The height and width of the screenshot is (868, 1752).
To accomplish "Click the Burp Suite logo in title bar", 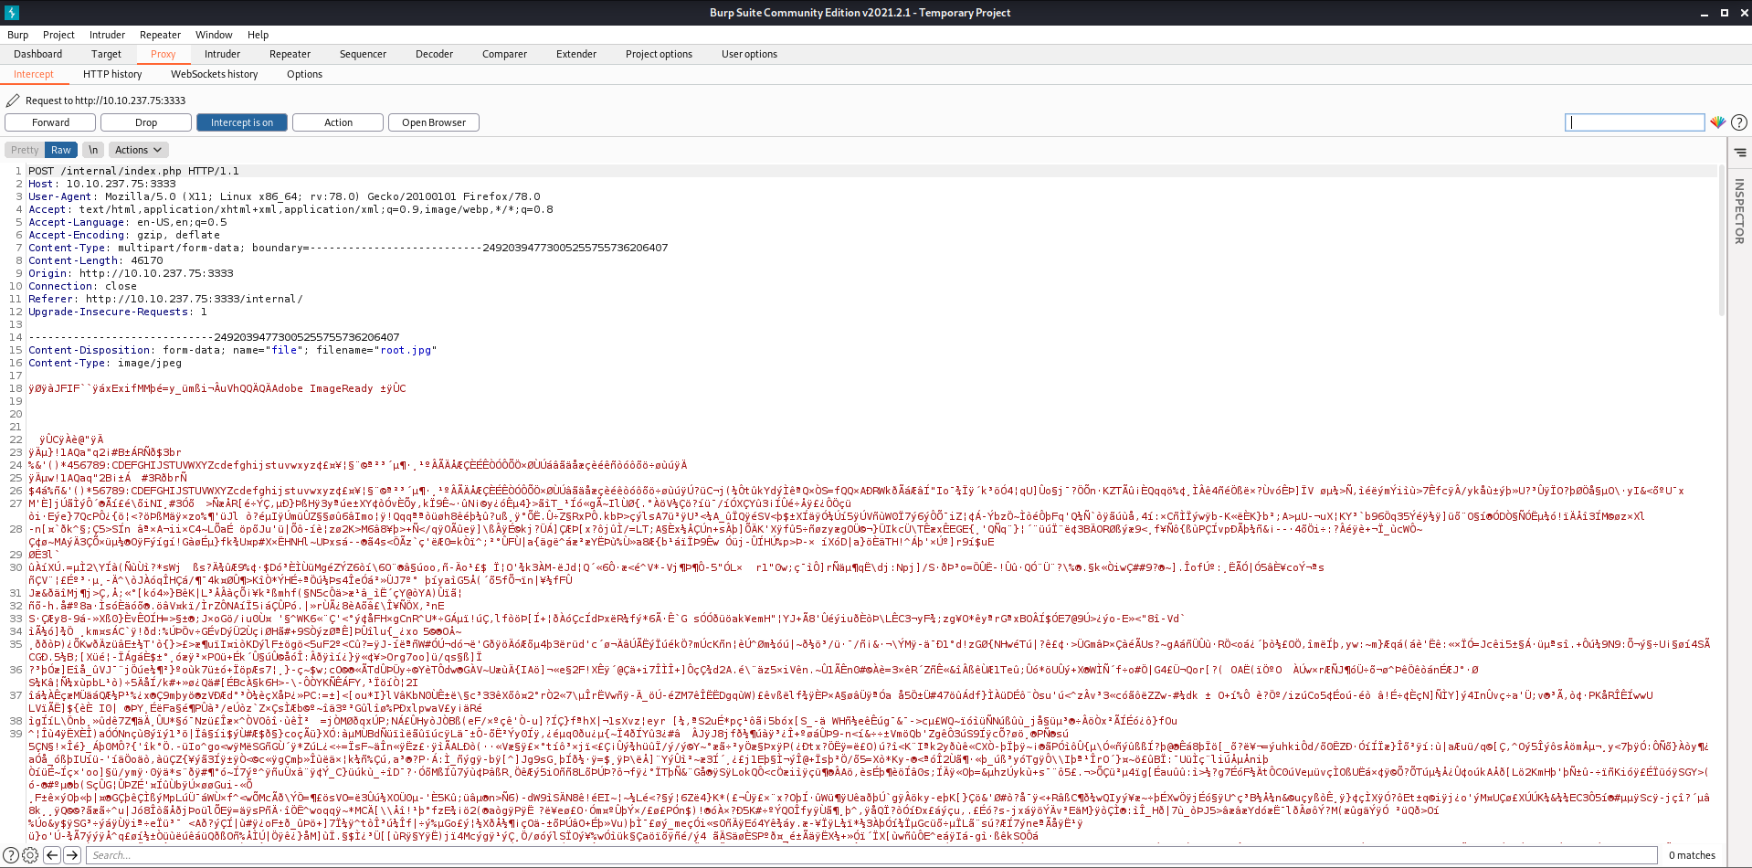I will (x=12, y=13).
